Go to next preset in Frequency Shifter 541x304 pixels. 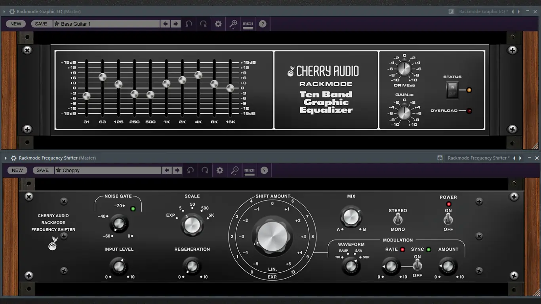[177, 170]
